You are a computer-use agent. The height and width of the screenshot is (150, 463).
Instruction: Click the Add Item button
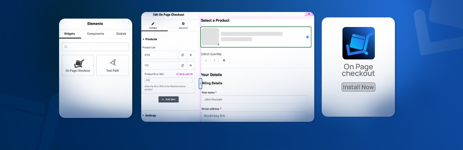[169, 99]
